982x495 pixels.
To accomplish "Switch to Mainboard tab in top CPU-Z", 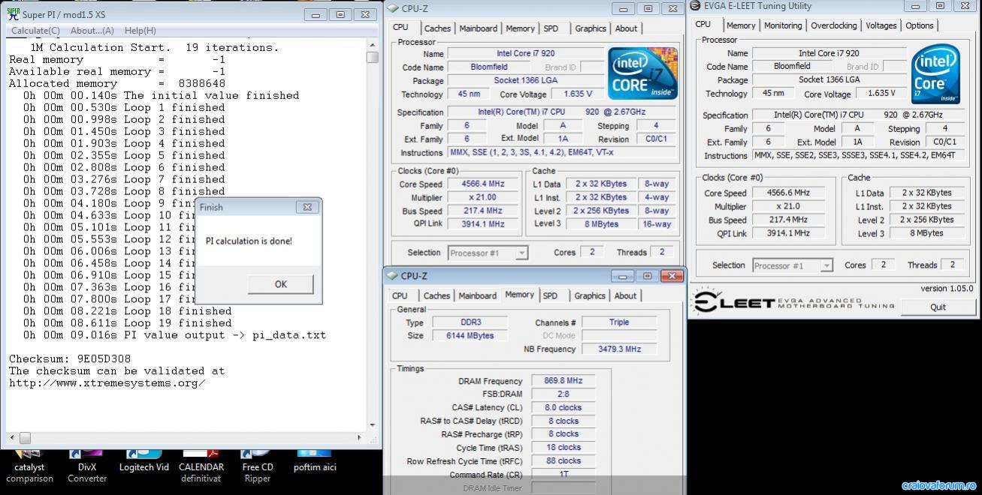I will pyautogui.click(x=478, y=28).
